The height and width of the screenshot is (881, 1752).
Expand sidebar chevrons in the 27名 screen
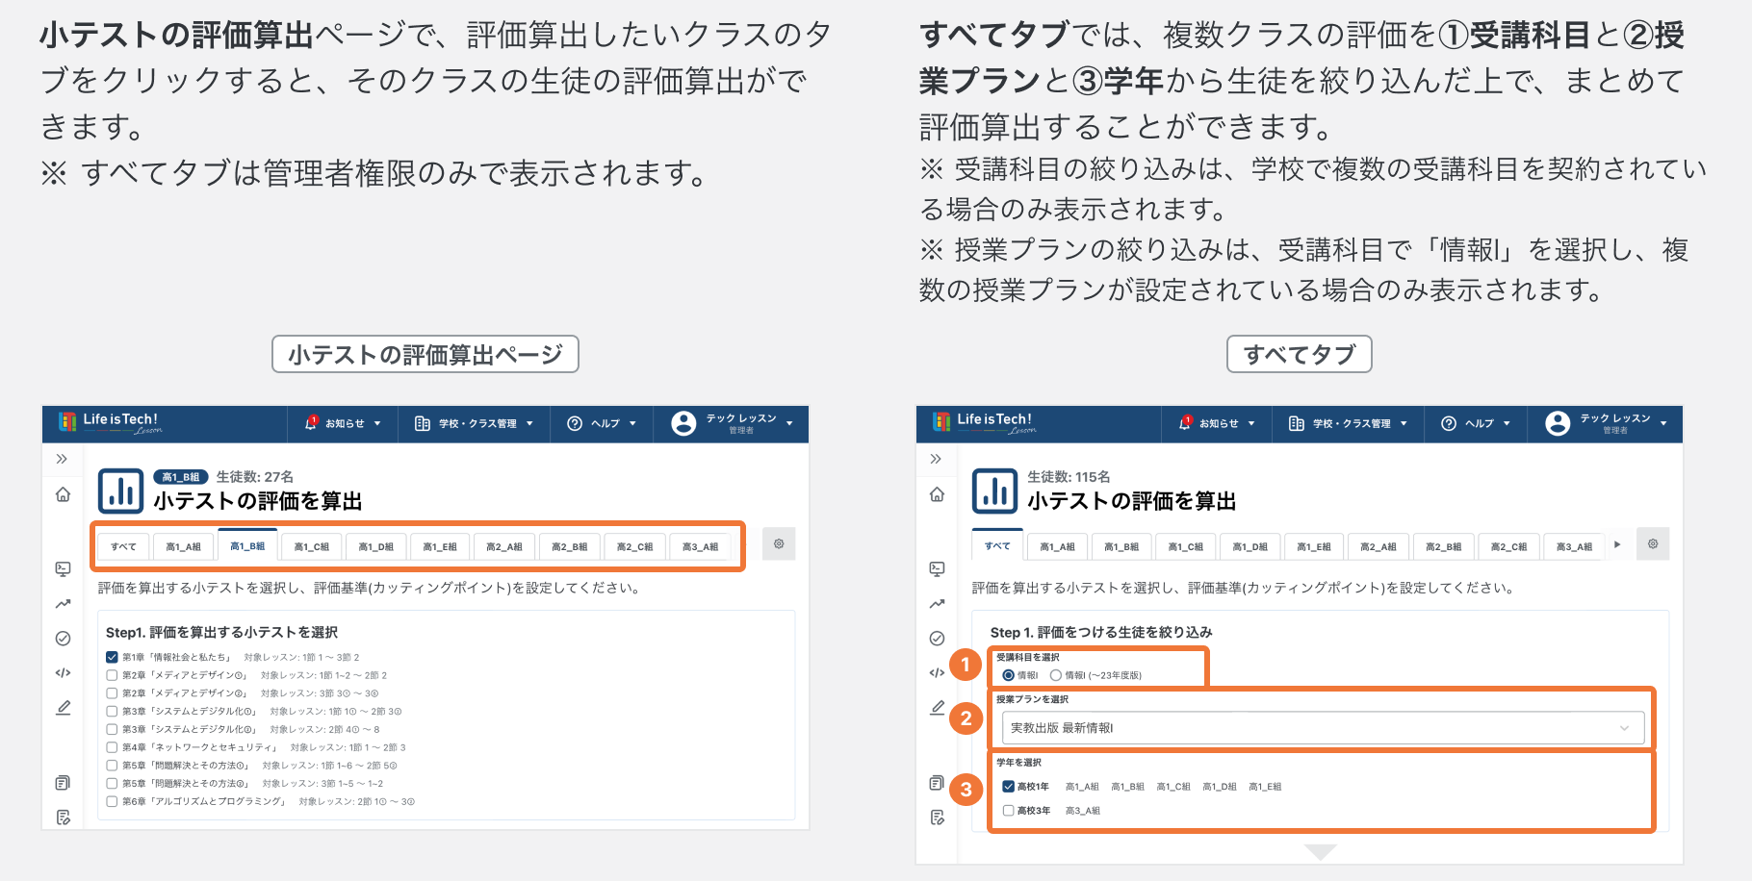(62, 459)
